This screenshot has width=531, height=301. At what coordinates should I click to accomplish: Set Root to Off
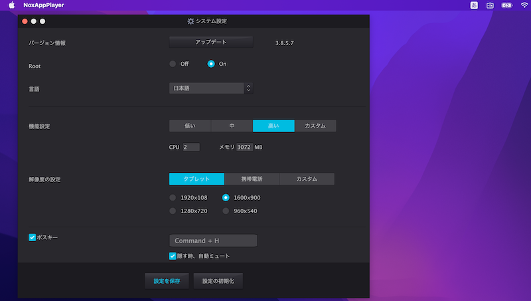(173, 64)
